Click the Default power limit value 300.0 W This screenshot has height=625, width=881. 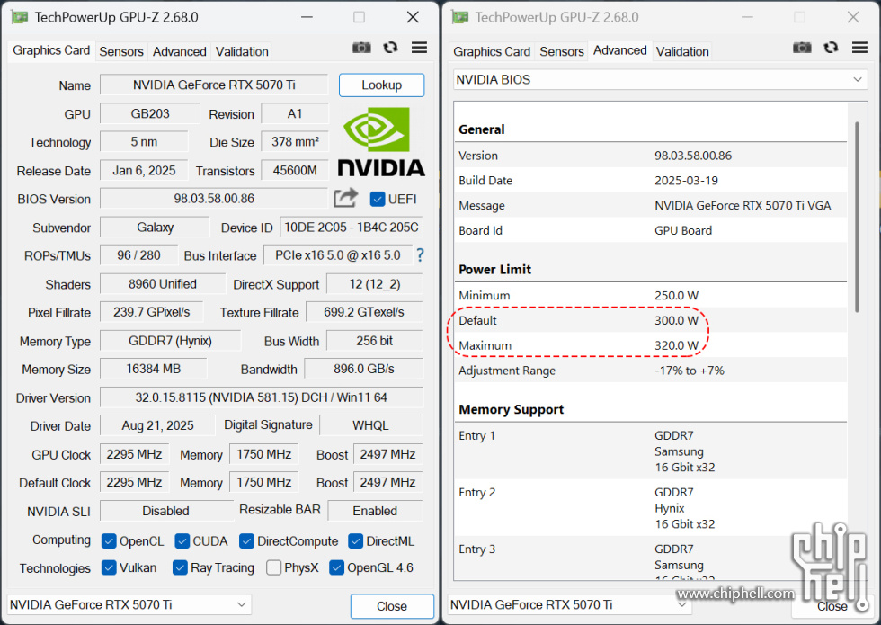(676, 320)
